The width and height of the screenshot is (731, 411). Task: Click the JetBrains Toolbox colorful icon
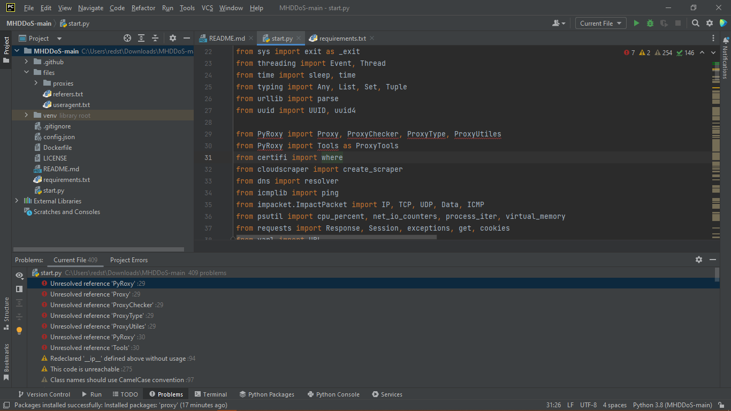click(723, 23)
